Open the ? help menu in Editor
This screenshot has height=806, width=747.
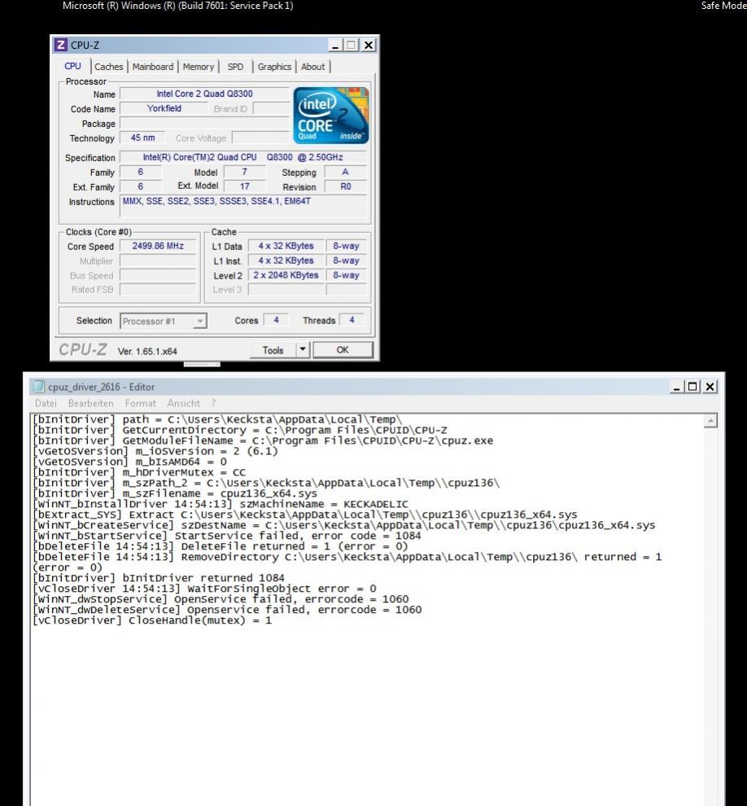coord(213,404)
